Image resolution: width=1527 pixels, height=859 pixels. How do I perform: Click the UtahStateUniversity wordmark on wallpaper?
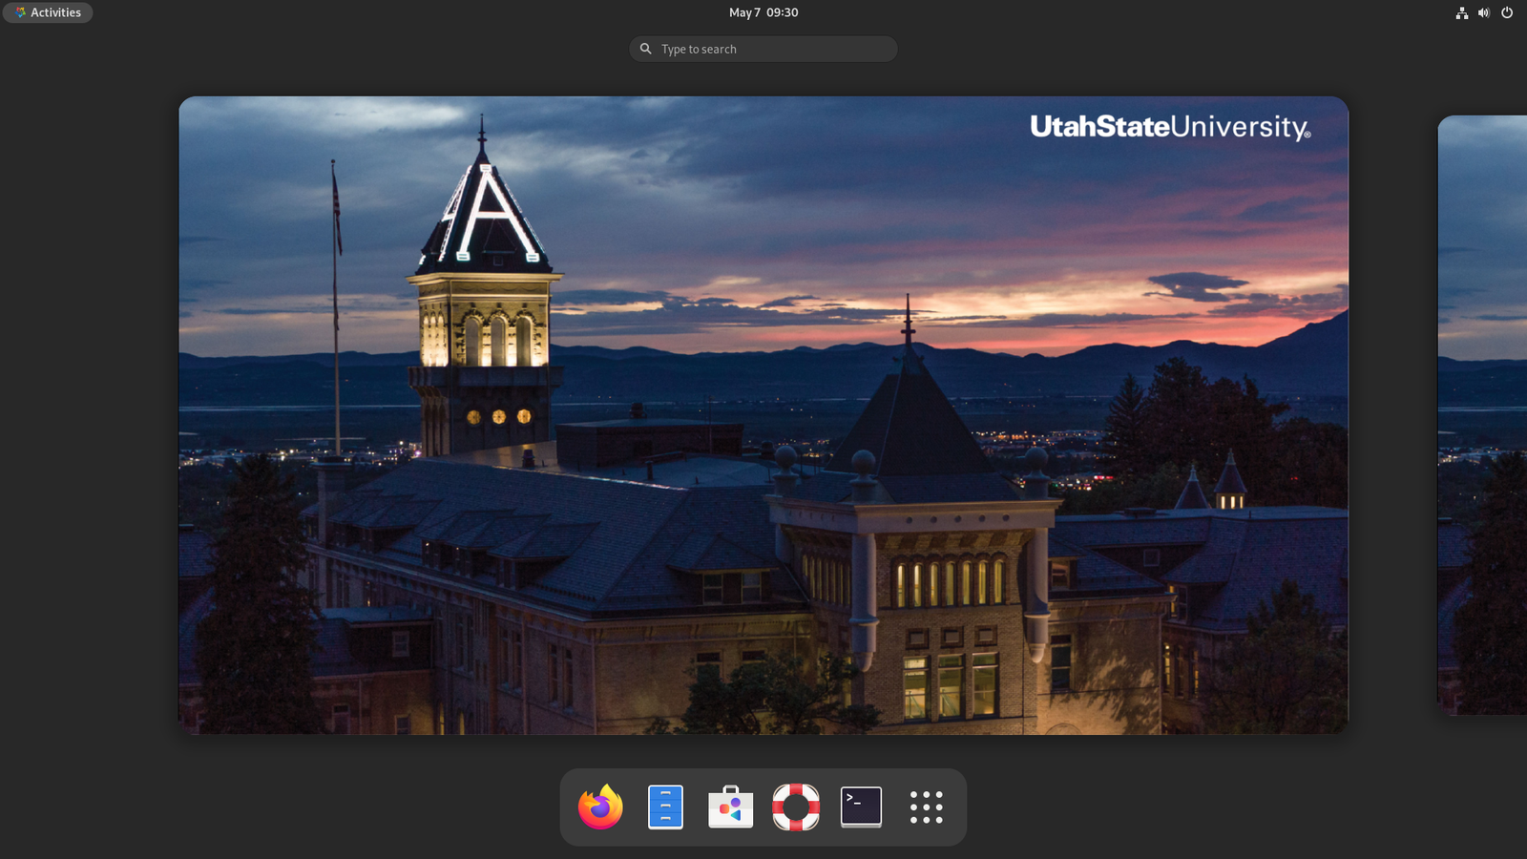[x=1170, y=127]
